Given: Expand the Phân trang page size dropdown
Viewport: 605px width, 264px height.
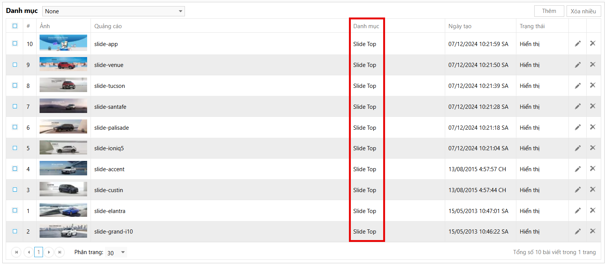Looking at the screenshot, I should click(116, 253).
